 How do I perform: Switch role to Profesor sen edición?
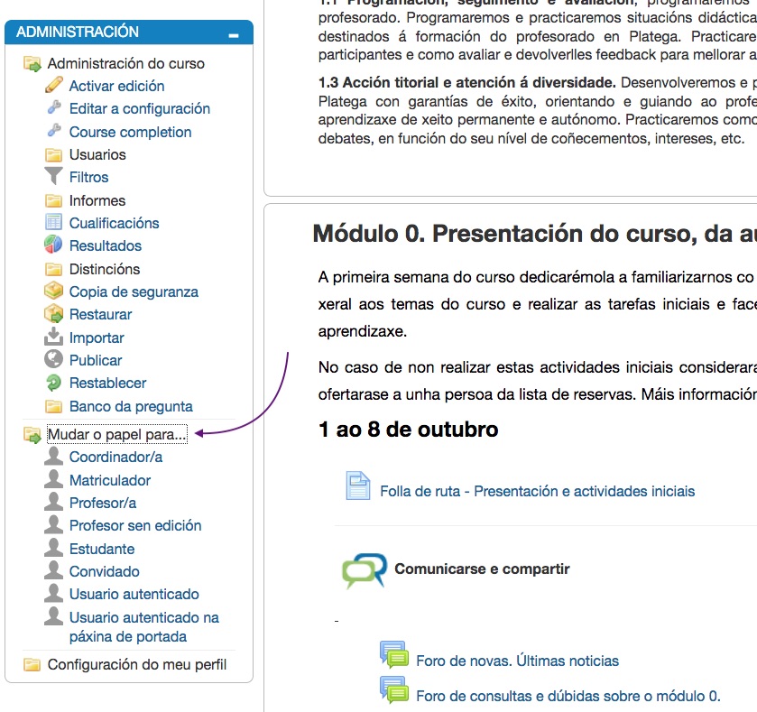click(134, 525)
